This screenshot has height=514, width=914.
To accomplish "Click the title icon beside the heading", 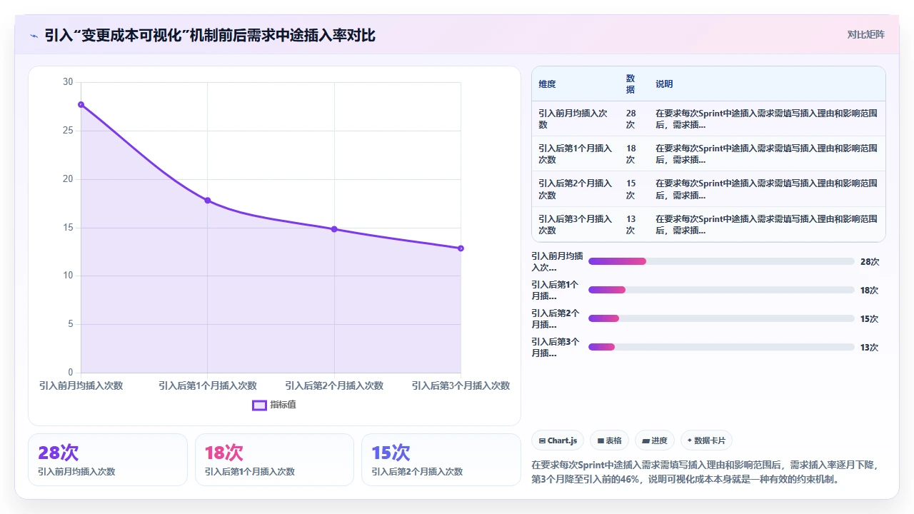I will (x=34, y=35).
